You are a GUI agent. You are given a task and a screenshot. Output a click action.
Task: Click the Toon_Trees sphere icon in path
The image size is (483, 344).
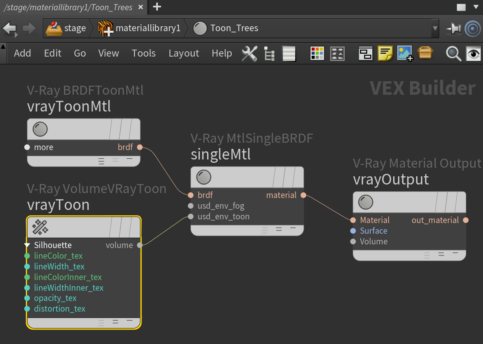tap(200, 28)
